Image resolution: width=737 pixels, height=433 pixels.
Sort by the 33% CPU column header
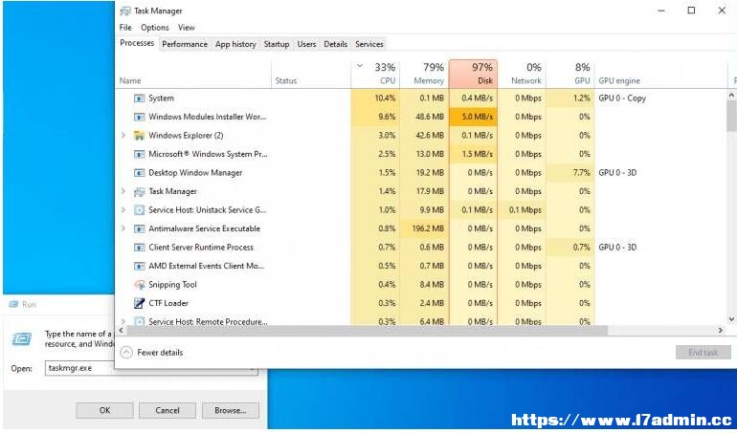click(375, 74)
